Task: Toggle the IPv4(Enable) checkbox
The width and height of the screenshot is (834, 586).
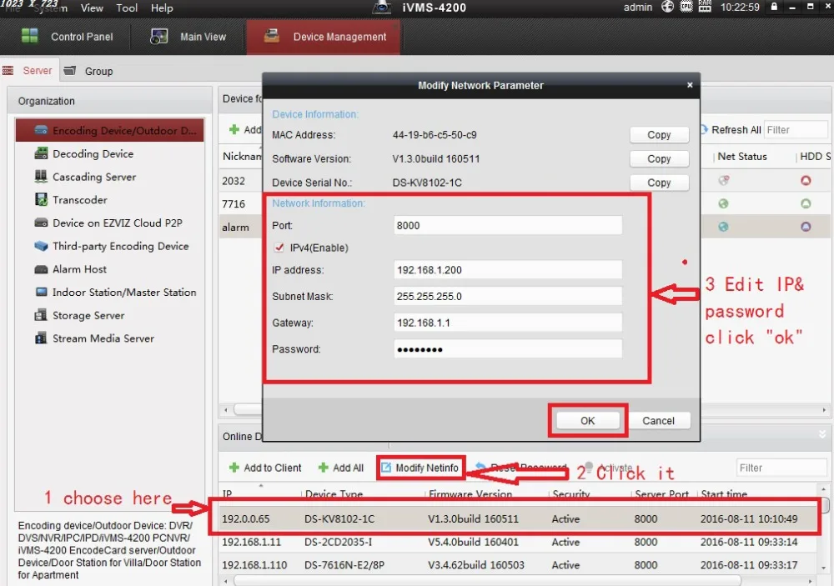Action: click(x=279, y=248)
